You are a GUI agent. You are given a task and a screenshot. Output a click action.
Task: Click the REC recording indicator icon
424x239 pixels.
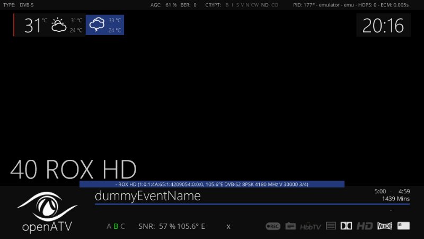(273, 226)
